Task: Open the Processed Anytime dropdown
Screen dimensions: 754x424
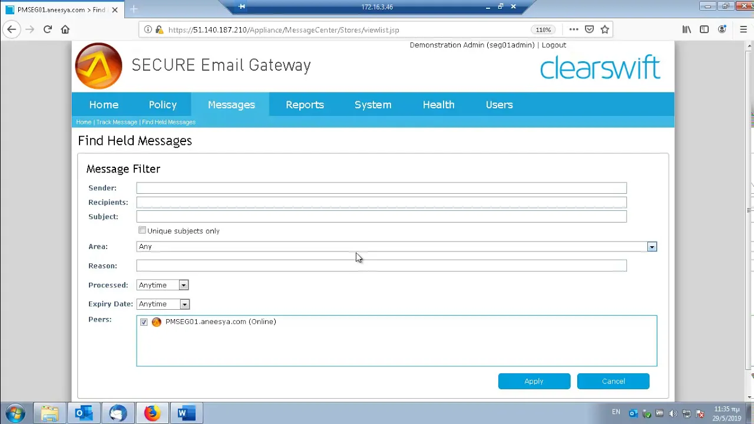Action: coord(162,285)
